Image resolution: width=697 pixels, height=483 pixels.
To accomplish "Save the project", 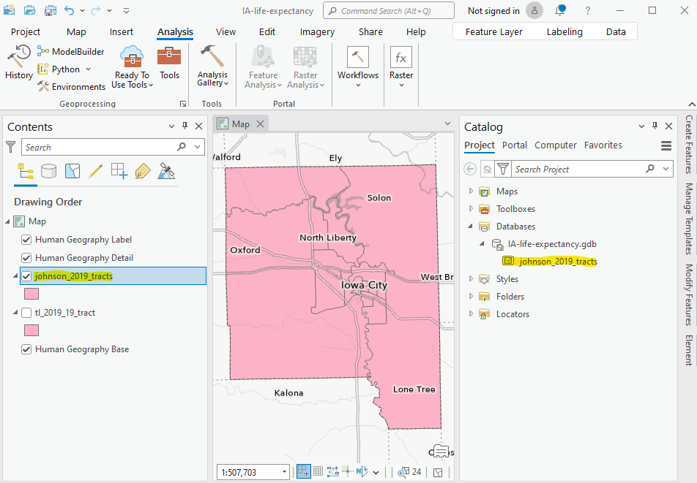I will [x=50, y=10].
